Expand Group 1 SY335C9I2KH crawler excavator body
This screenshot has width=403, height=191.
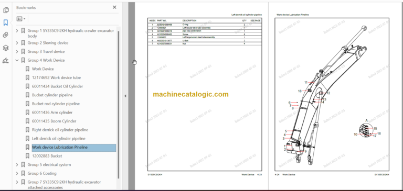(17, 31)
